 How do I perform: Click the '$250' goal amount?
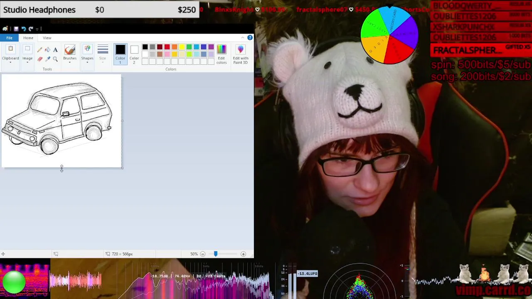(x=187, y=10)
